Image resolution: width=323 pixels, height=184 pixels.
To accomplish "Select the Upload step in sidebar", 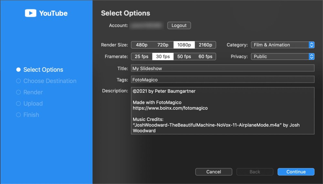I will [29, 104].
